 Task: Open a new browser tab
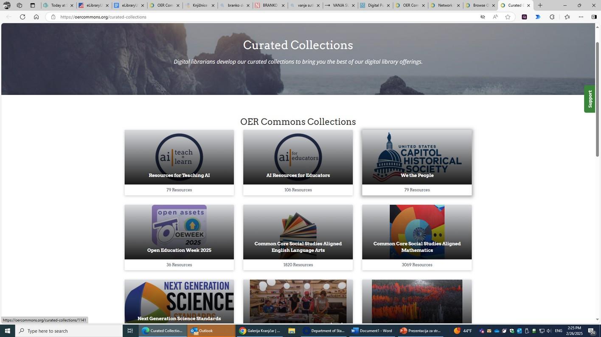tap(540, 6)
